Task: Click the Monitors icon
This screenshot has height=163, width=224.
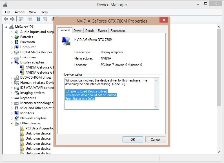Action: tap(17, 113)
